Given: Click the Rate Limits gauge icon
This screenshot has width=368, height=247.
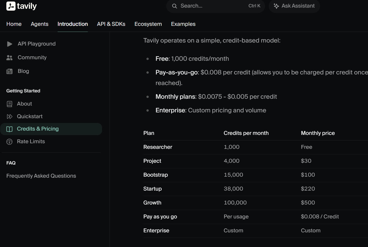Looking at the screenshot, I should (9, 142).
